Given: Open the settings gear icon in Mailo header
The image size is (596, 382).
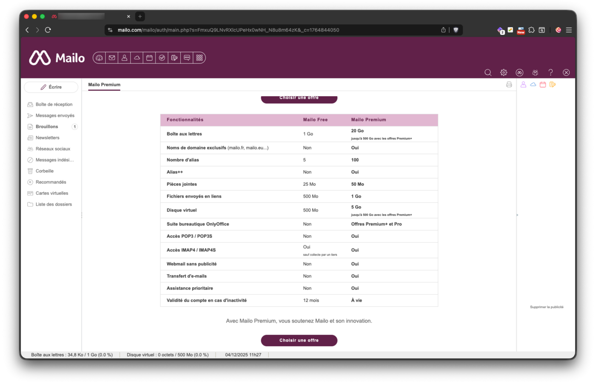Looking at the screenshot, I should 504,72.
